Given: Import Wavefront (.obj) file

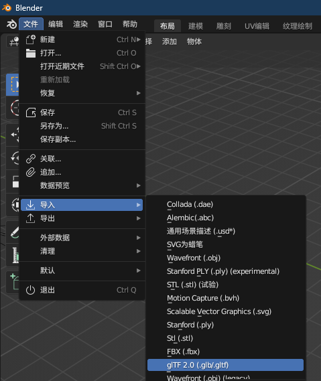Looking at the screenshot, I should tap(225, 258).
